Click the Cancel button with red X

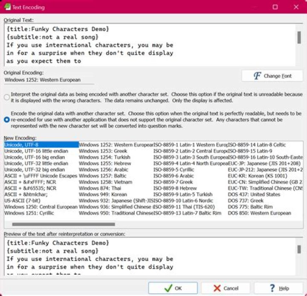[x=226, y=288]
